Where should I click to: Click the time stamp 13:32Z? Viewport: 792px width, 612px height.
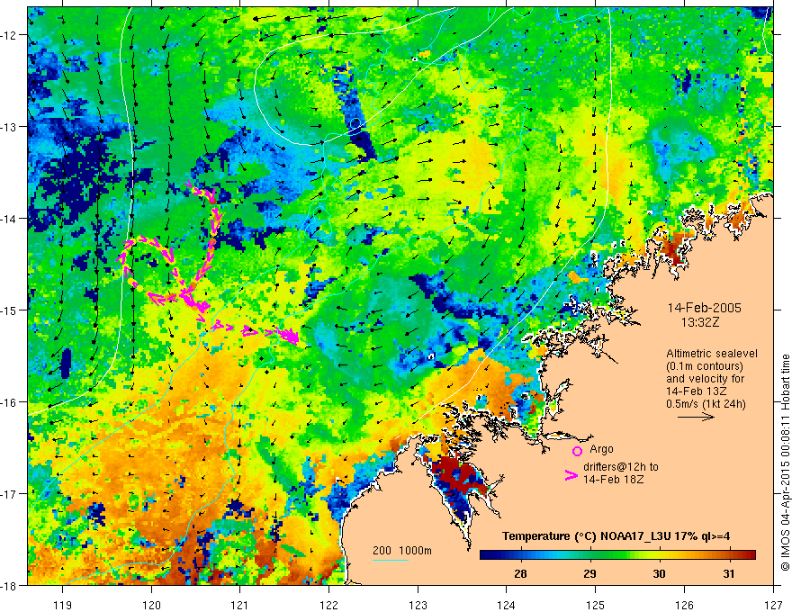699,322
